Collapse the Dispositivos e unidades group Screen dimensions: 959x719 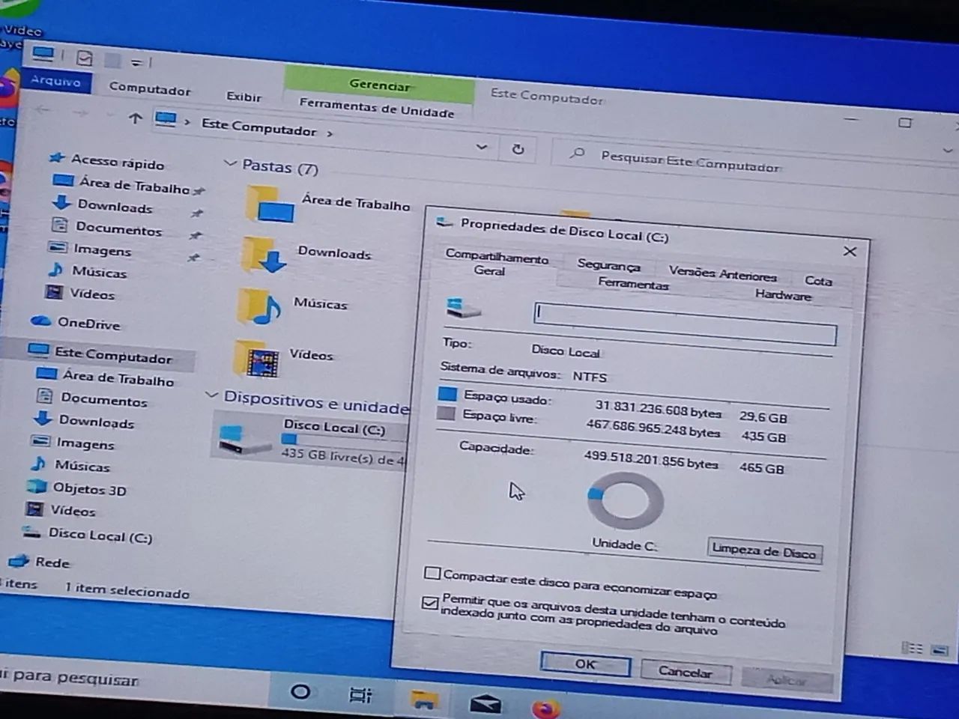point(211,395)
